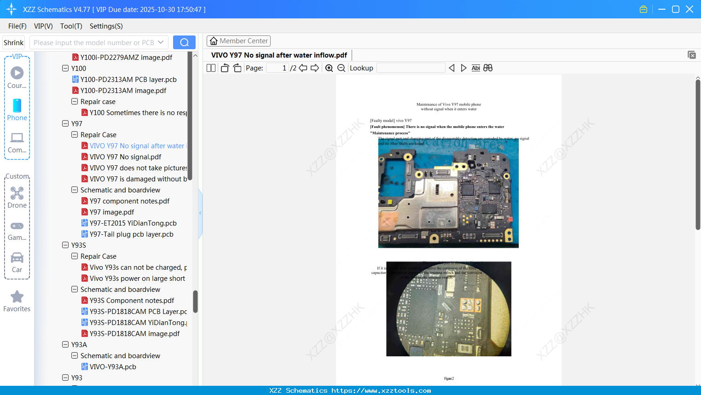Collapse Schematic and boardview under Y93A
The height and width of the screenshot is (395, 701).
click(75, 355)
